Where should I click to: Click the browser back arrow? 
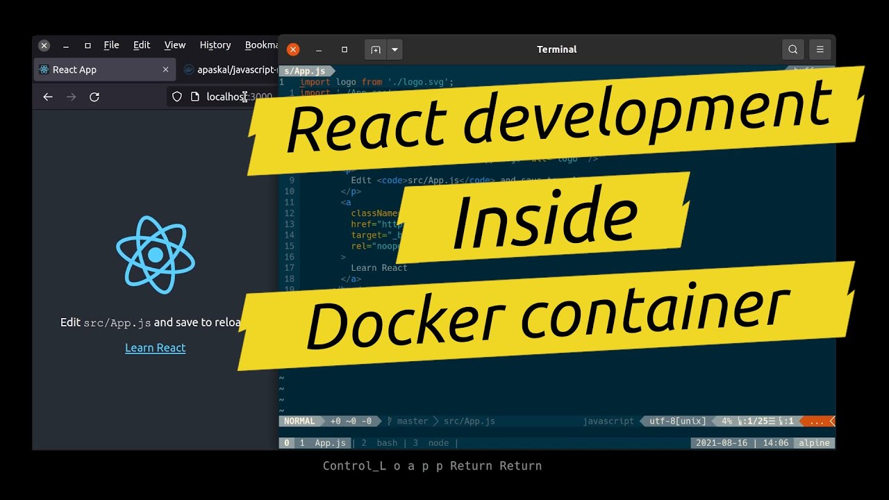coord(48,97)
